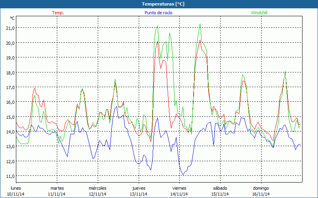The image size is (318, 198).
Task: Click the "°C" unit label above the y-axis
Action: (12, 18)
